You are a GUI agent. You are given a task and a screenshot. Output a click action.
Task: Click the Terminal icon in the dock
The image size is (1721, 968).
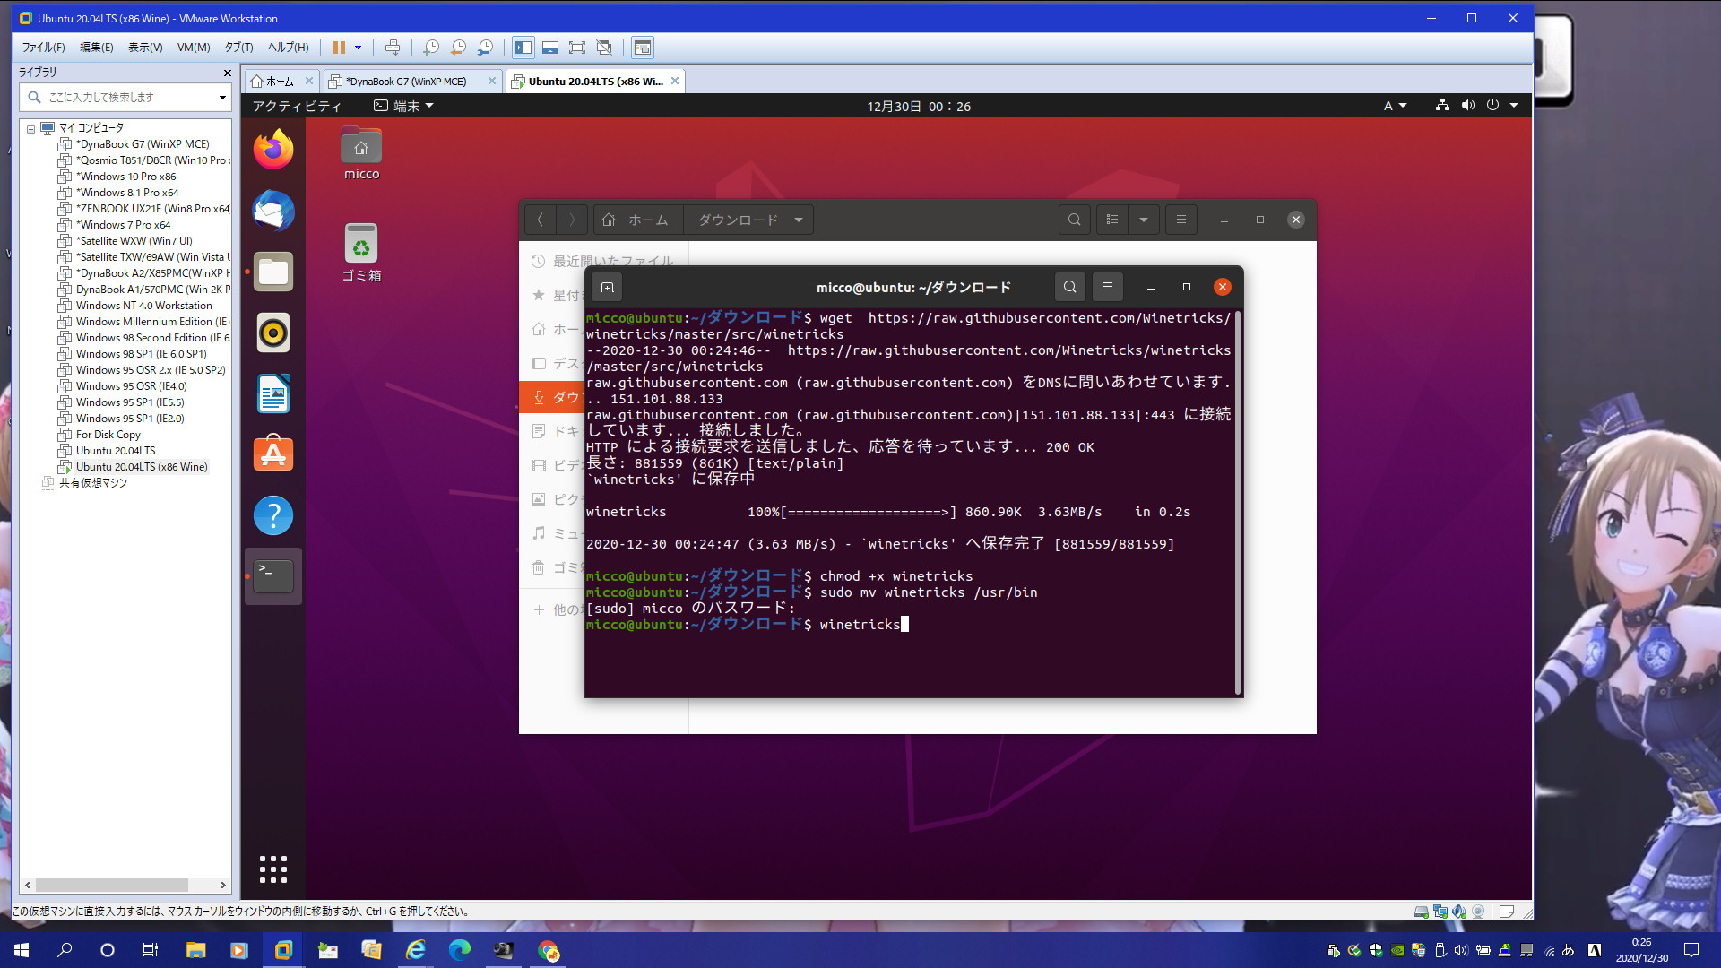point(273,576)
